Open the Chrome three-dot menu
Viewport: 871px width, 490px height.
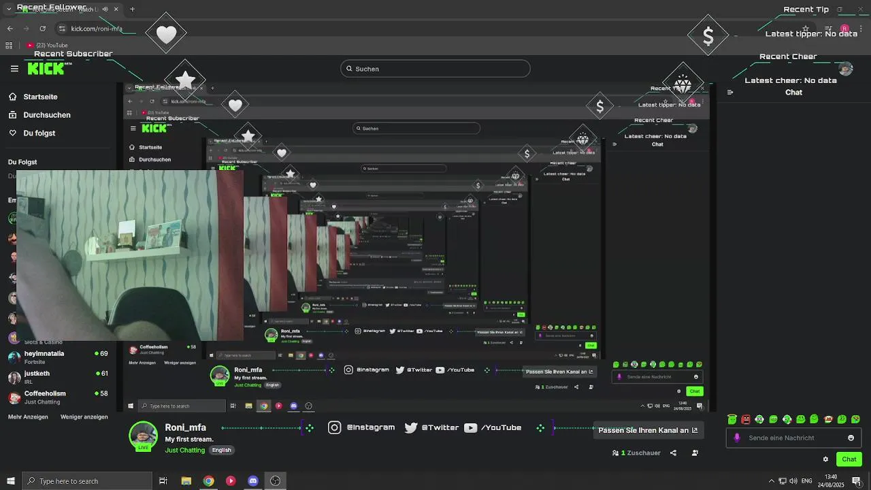tap(861, 29)
